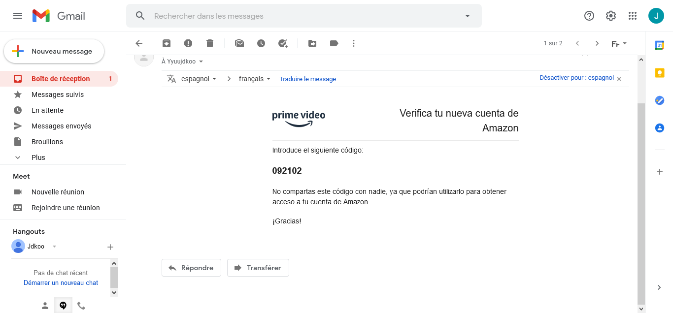This screenshot has width=673, height=313.
Task: Open the main menu hamburger icon
Action: click(x=18, y=16)
